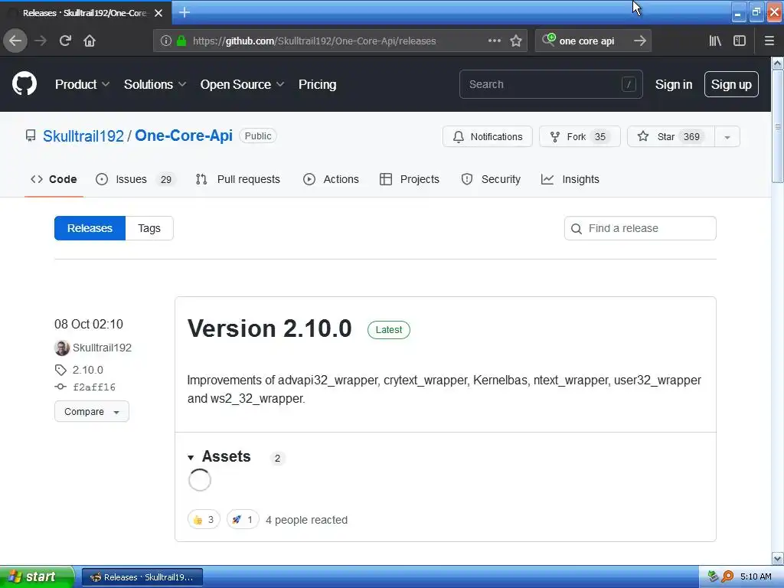The width and height of the screenshot is (784, 588).
Task: Open the Star options dropdown arrow
Action: pyautogui.click(x=727, y=137)
